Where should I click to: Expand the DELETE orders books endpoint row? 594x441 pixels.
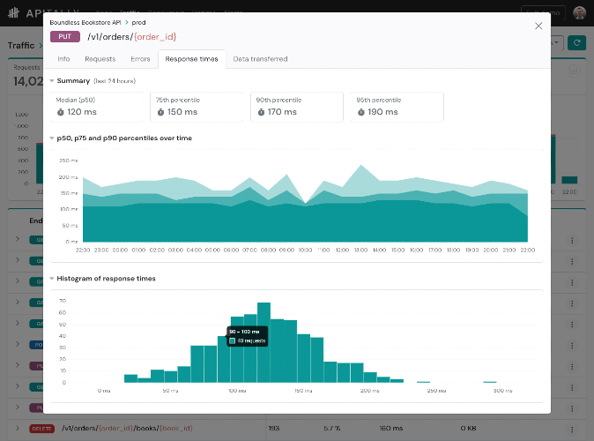click(18, 428)
